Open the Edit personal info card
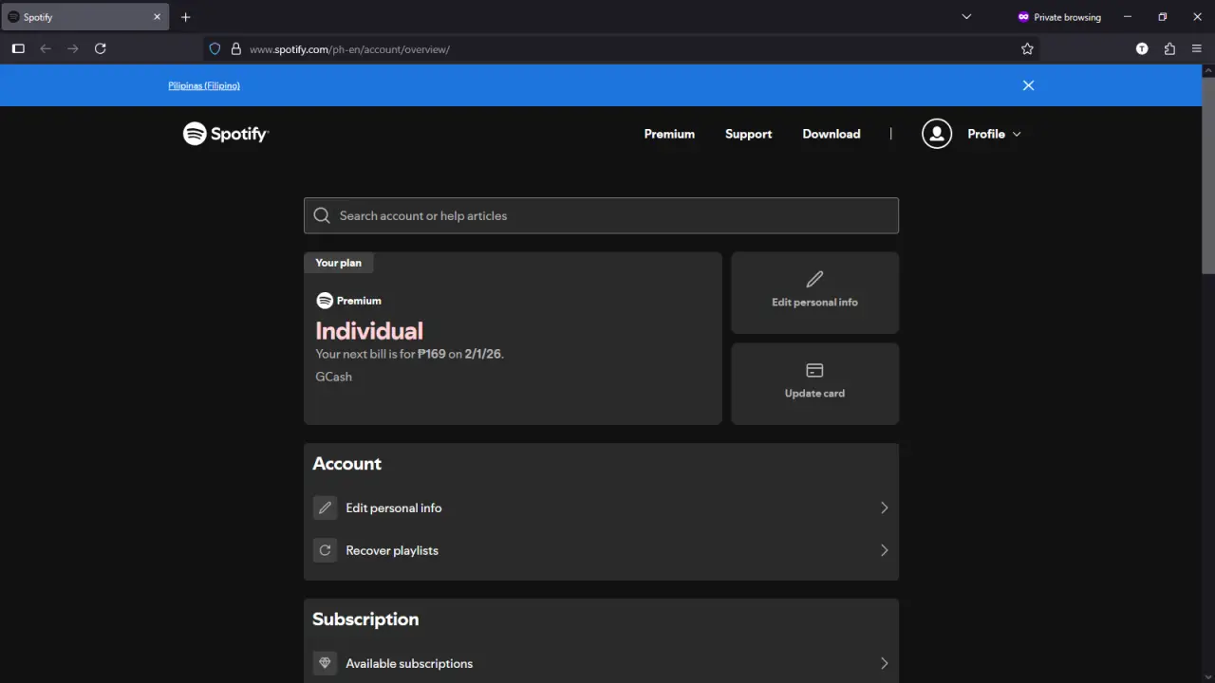Image resolution: width=1215 pixels, height=683 pixels. click(814, 292)
